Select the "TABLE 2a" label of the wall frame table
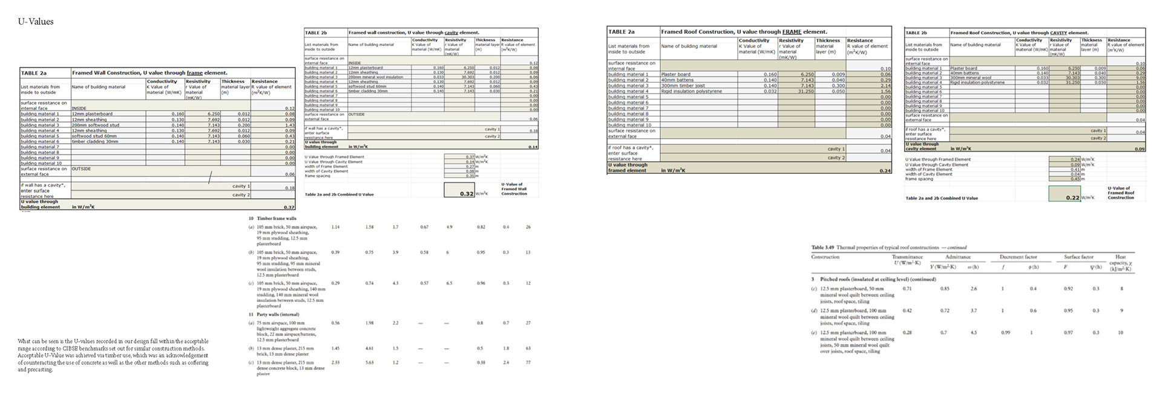The height and width of the screenshot is (410, 1162). pyautogui.click(x=33, y=73)
